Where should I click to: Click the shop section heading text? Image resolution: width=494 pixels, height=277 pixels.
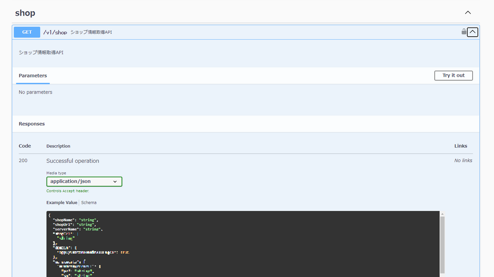(x=25, y=12)
